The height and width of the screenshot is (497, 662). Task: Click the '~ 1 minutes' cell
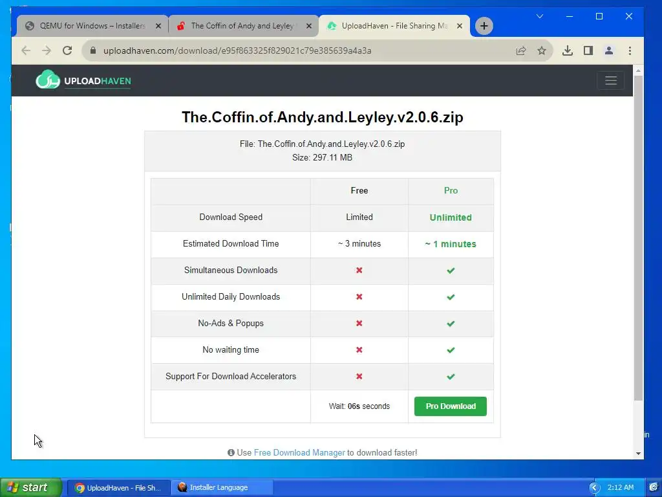pyautogui.click(x=451, y=244)
